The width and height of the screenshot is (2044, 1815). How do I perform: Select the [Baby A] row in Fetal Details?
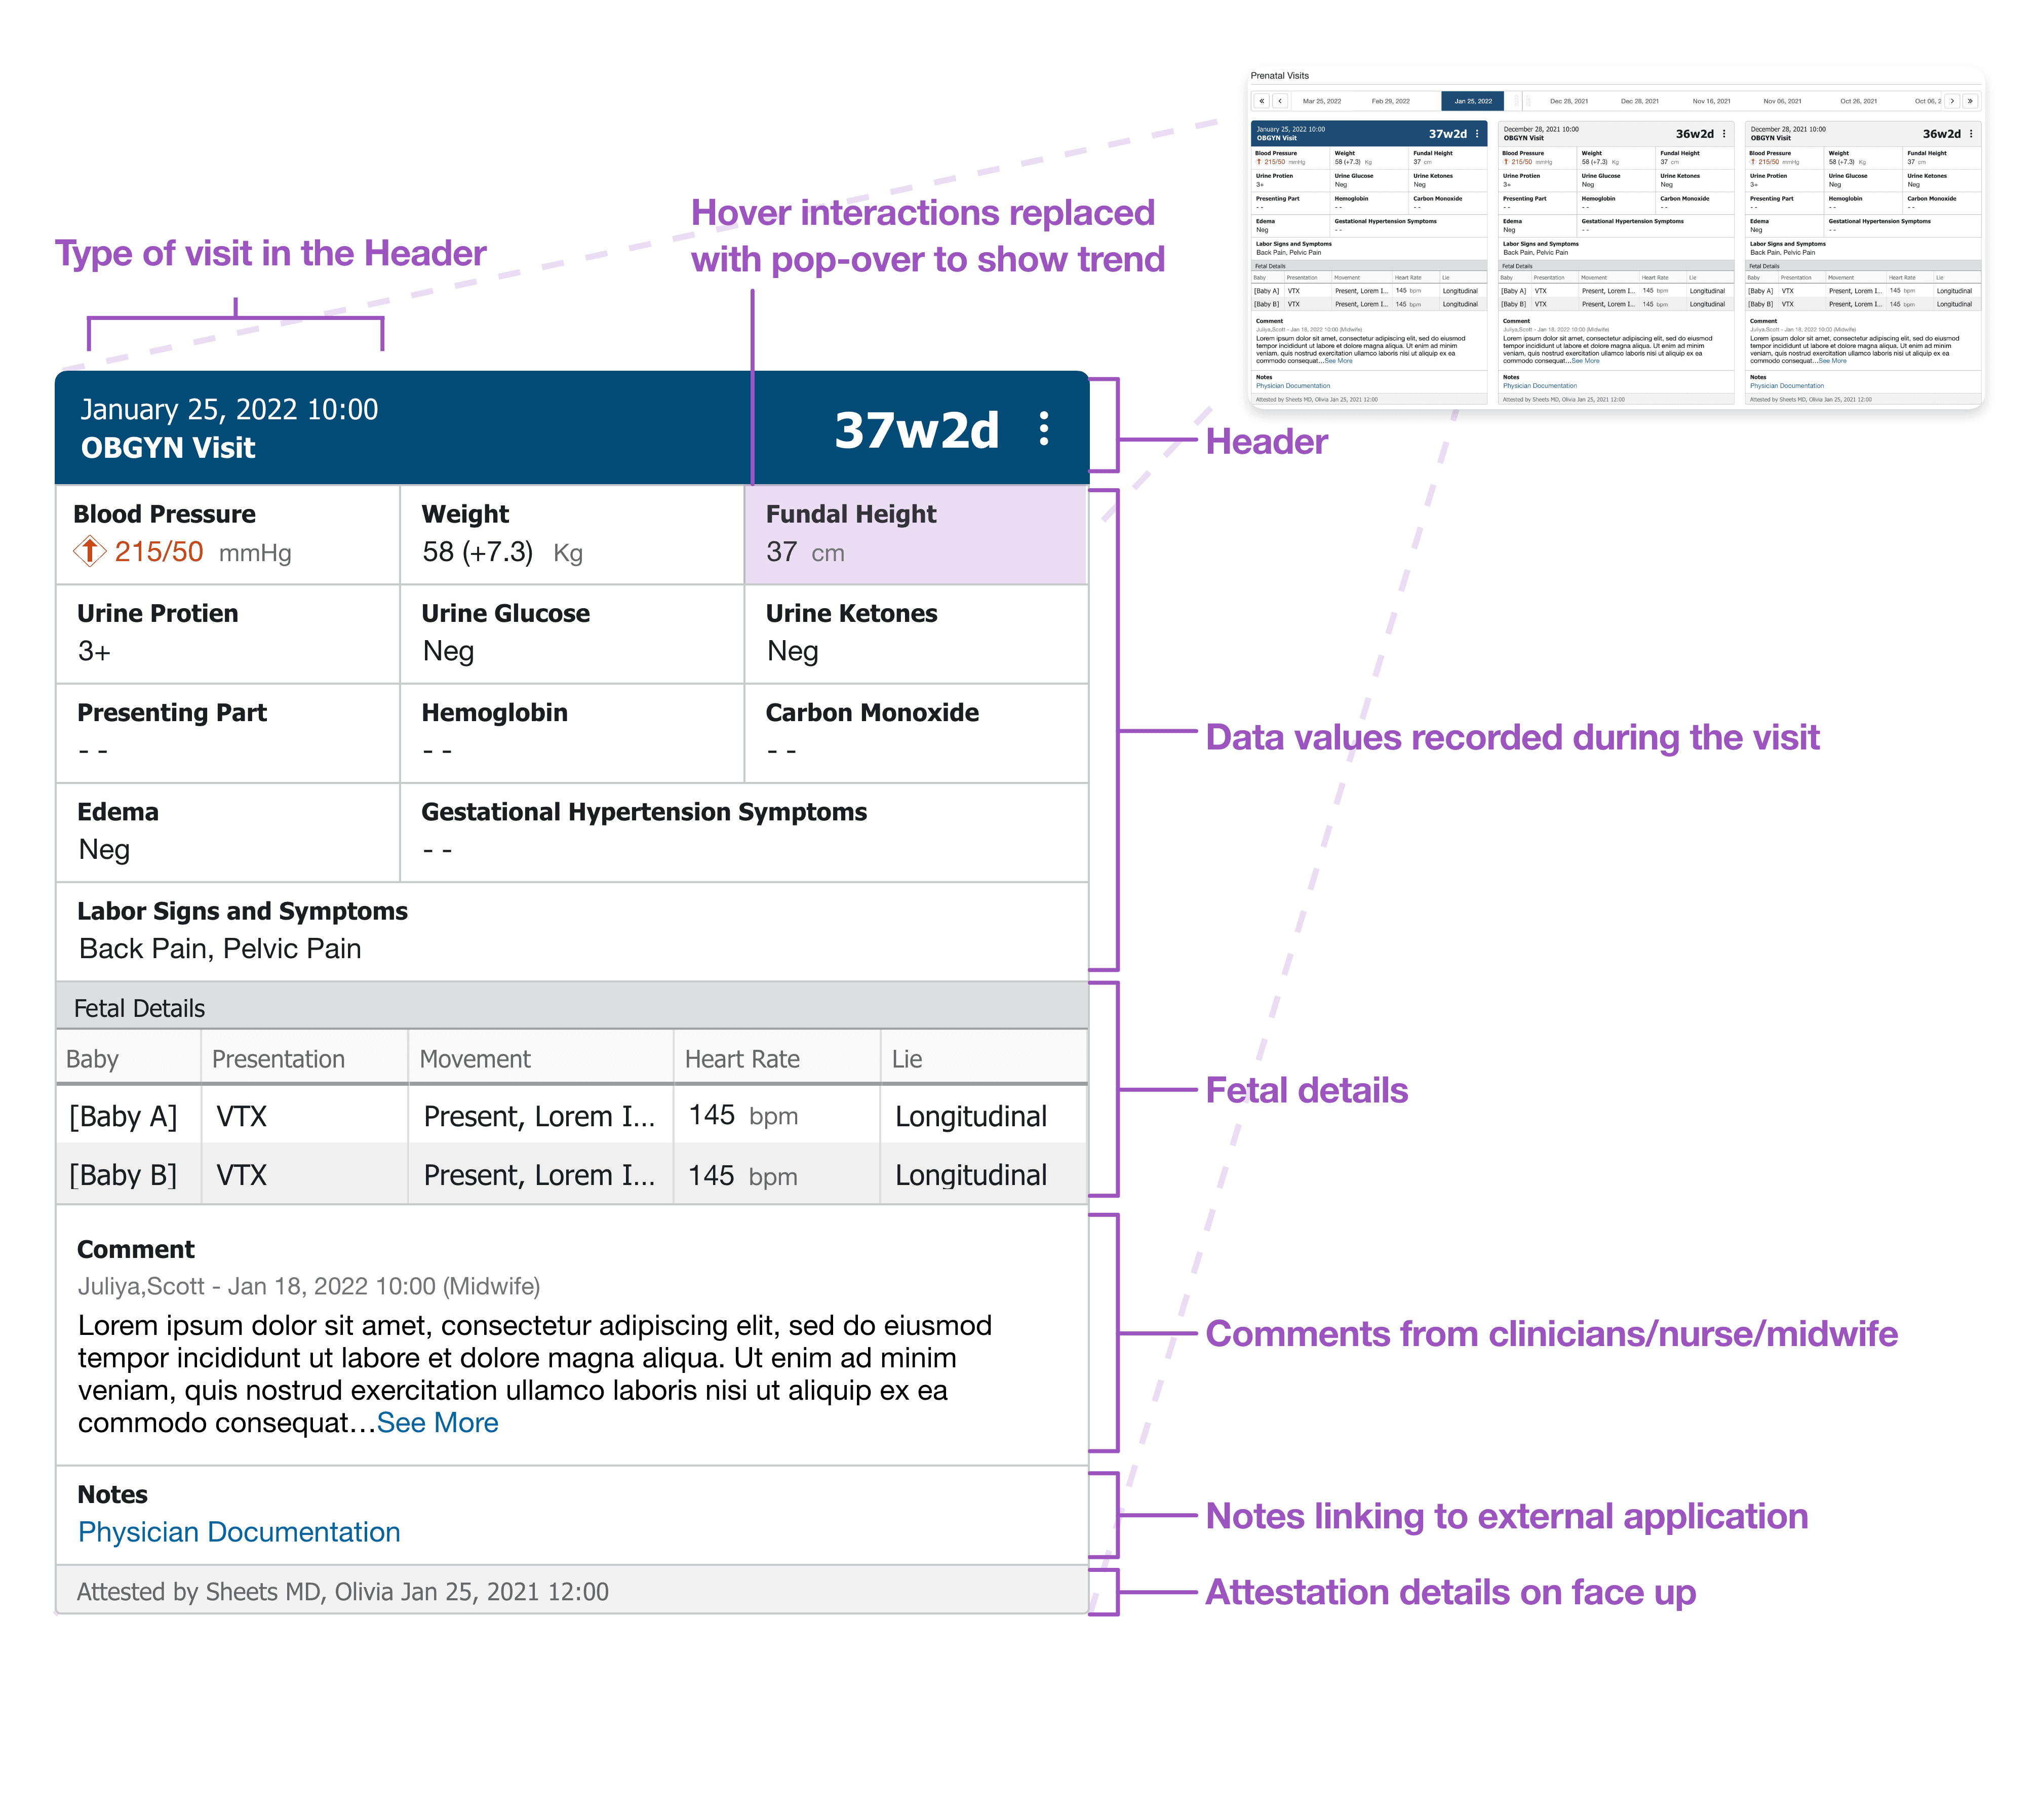coord(571,1116)
